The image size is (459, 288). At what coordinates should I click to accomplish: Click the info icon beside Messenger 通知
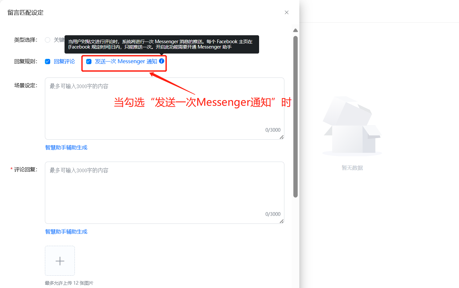[162, 61]
